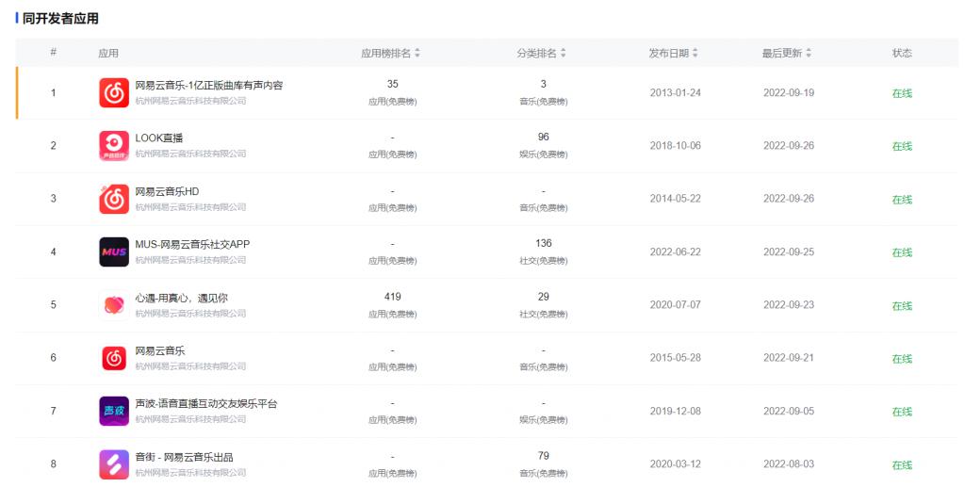Click release date 2022-06-22
Viewport: 965px width, 487px height.
tap(675, 252)
